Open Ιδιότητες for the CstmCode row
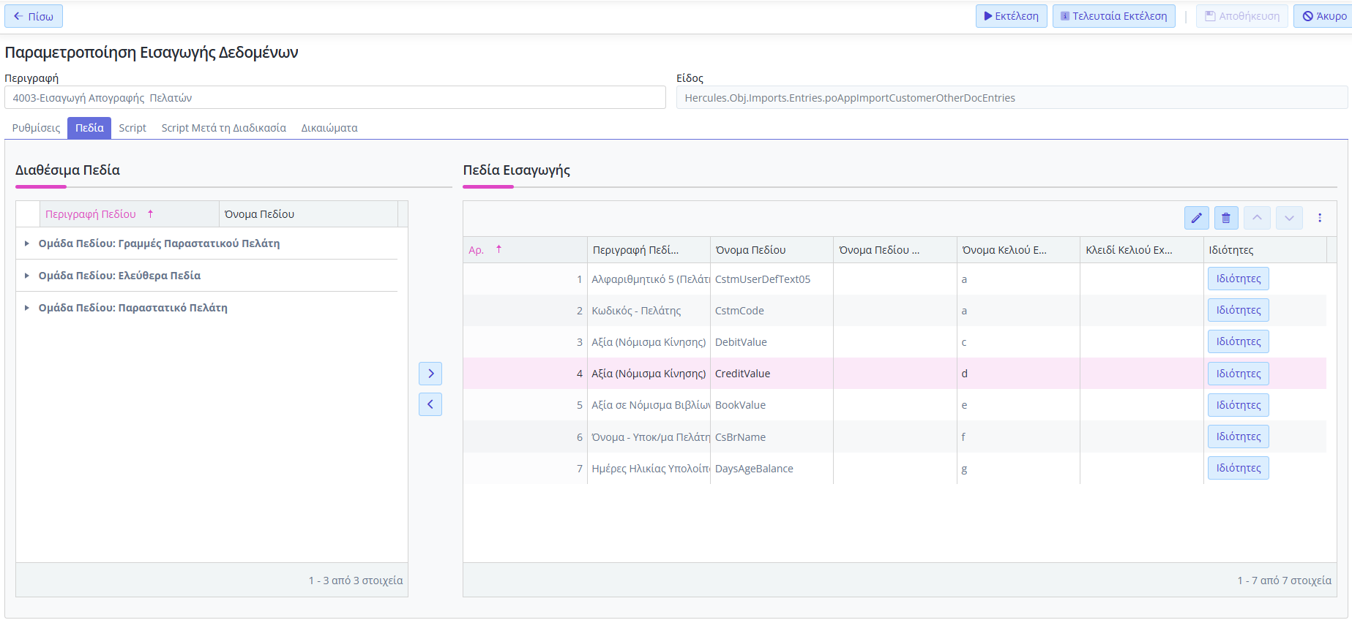1352x620 pixels. coord(1238,310)
